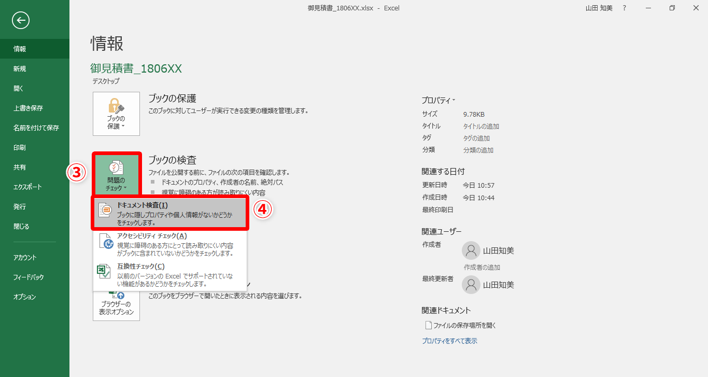Open エクスポート from the left sidebar

35,187
